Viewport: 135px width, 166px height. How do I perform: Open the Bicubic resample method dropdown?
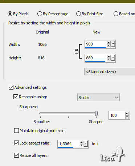tap(98, 98)
